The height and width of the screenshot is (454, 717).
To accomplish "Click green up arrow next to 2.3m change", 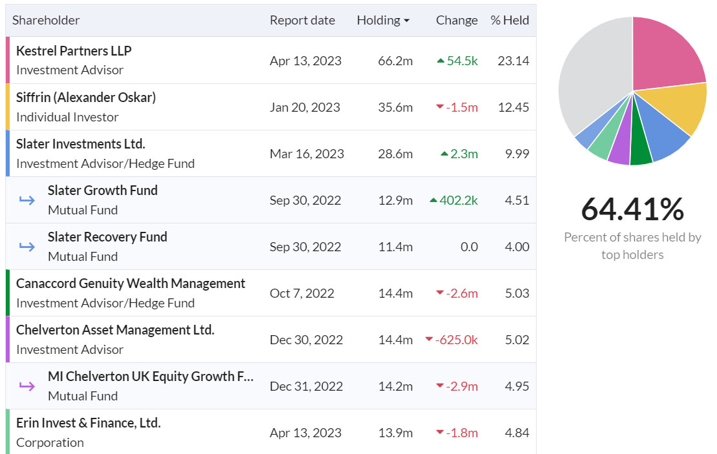I will (444, 154).
